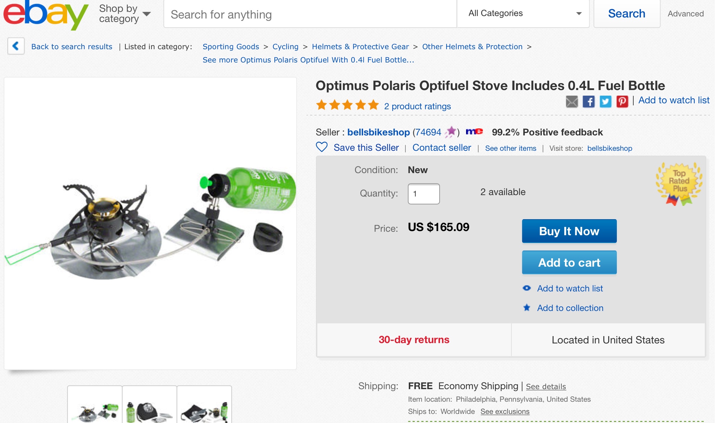
Task: Click the back arrow icon
Action: 16,46
